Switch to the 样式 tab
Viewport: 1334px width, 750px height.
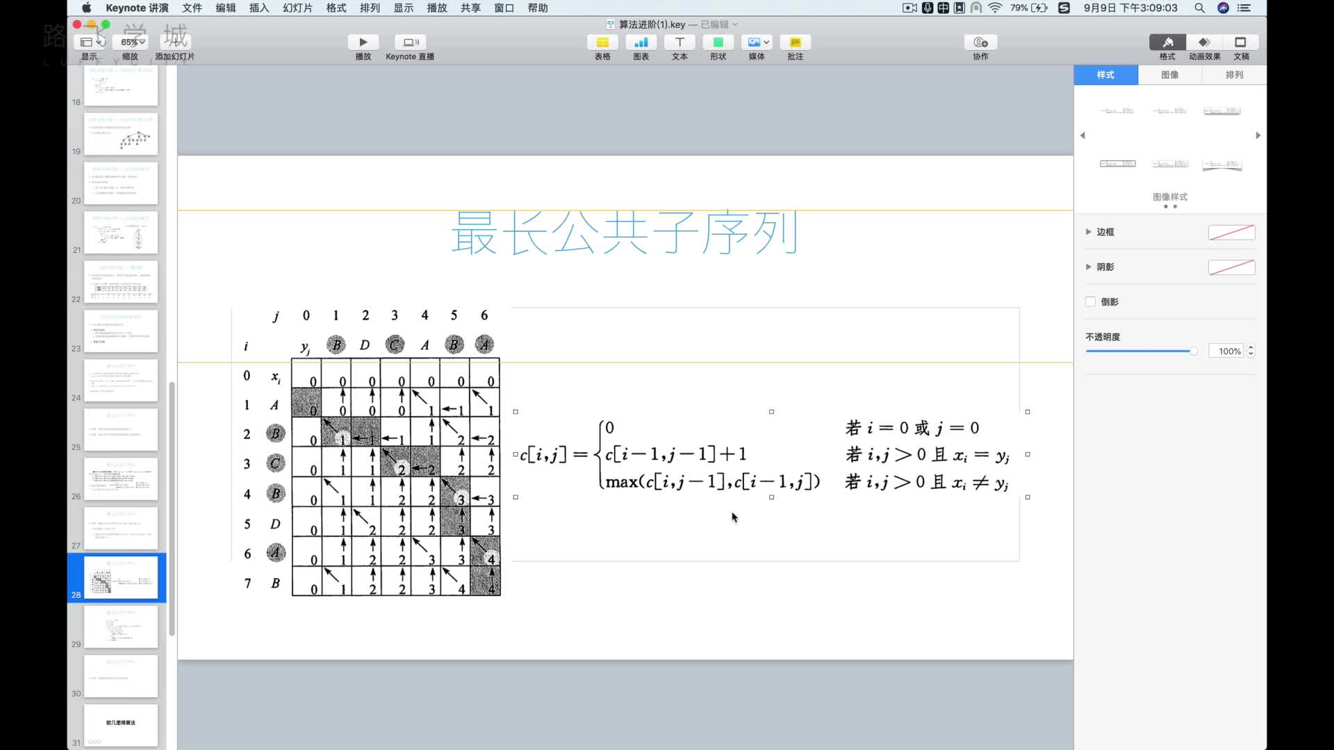pyautogui.click(x=1105, y=75)
